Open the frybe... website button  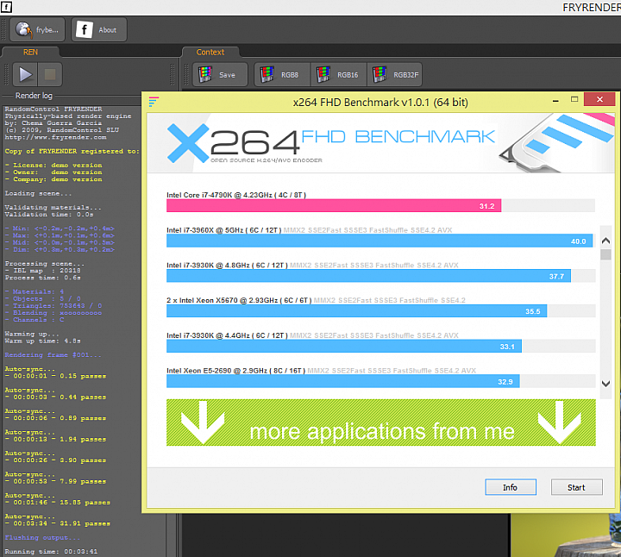pyautogui.click(x=37, y=30)
